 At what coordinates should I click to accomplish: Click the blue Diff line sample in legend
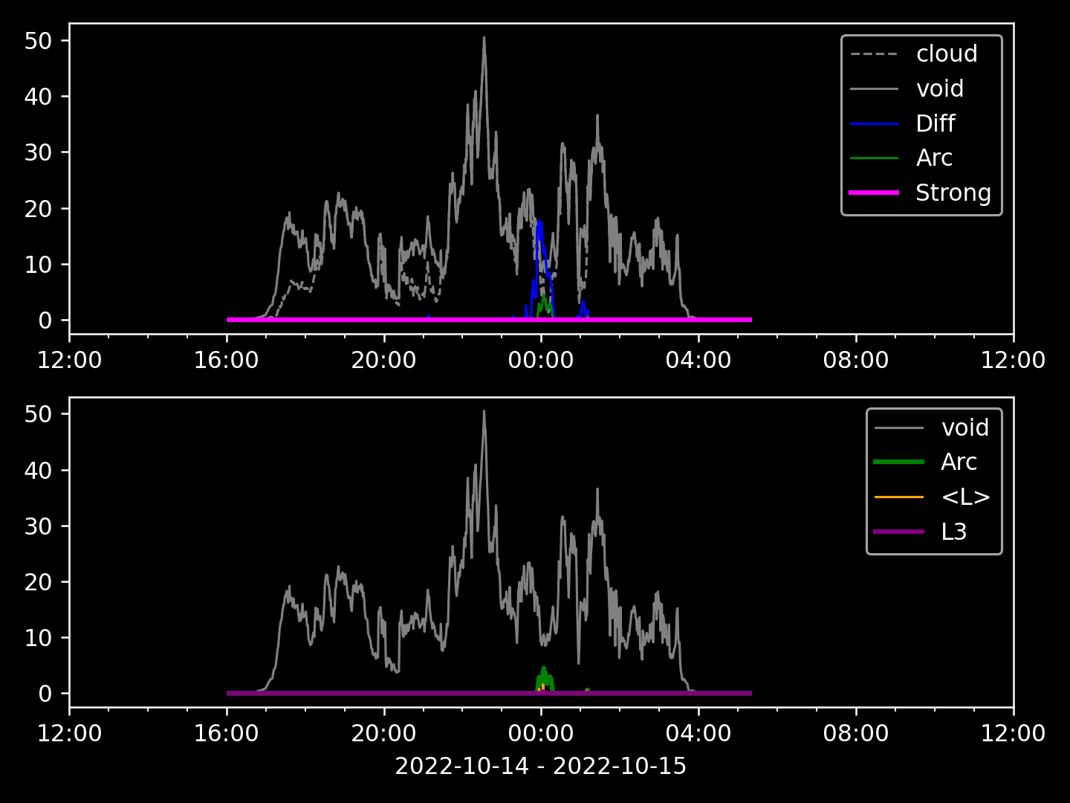coord(874,123)
